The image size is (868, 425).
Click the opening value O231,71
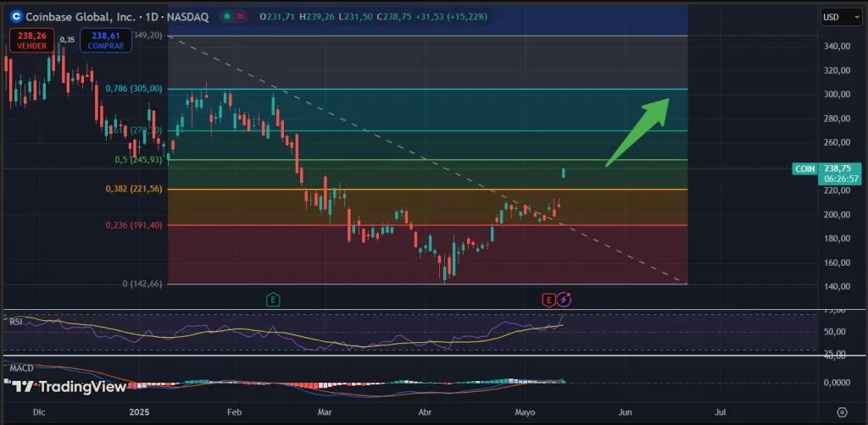(x=277, y=17)
